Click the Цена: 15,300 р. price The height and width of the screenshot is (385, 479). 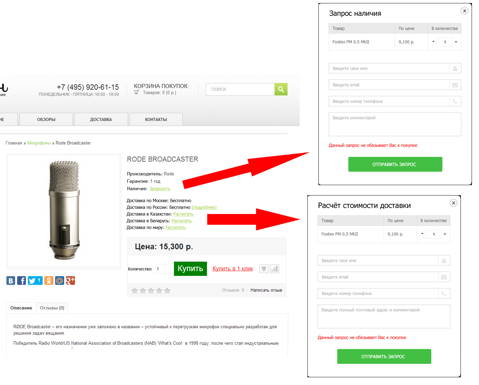(164, 247)
